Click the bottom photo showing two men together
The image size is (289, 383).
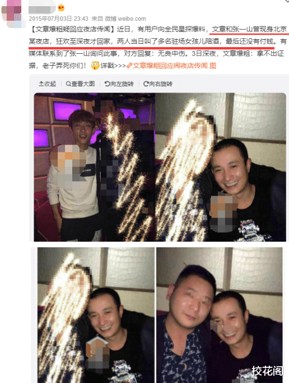(x=219, y=315)
